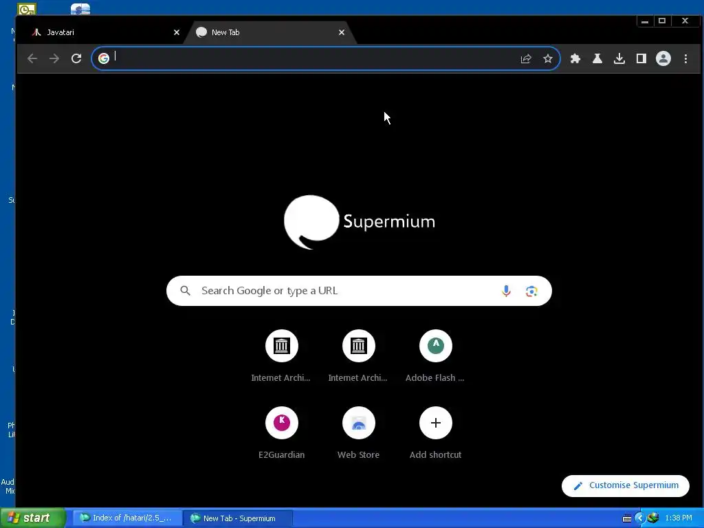This screenshot has width=704, height=528.
Task: Bookmark this tab with the star icon
Action: pyautogui.click(x=548, y=58)
